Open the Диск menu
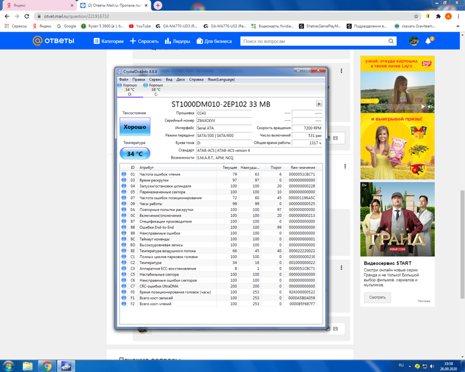 pos(181,80)
